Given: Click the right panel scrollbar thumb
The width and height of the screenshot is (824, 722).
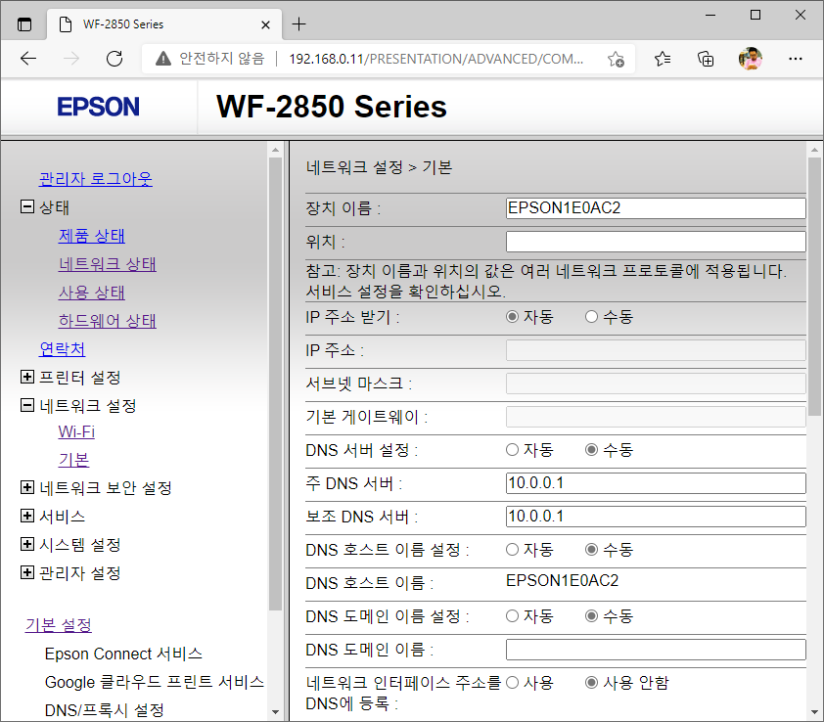Looking at the screenshot, I should [x=814, y=287].
